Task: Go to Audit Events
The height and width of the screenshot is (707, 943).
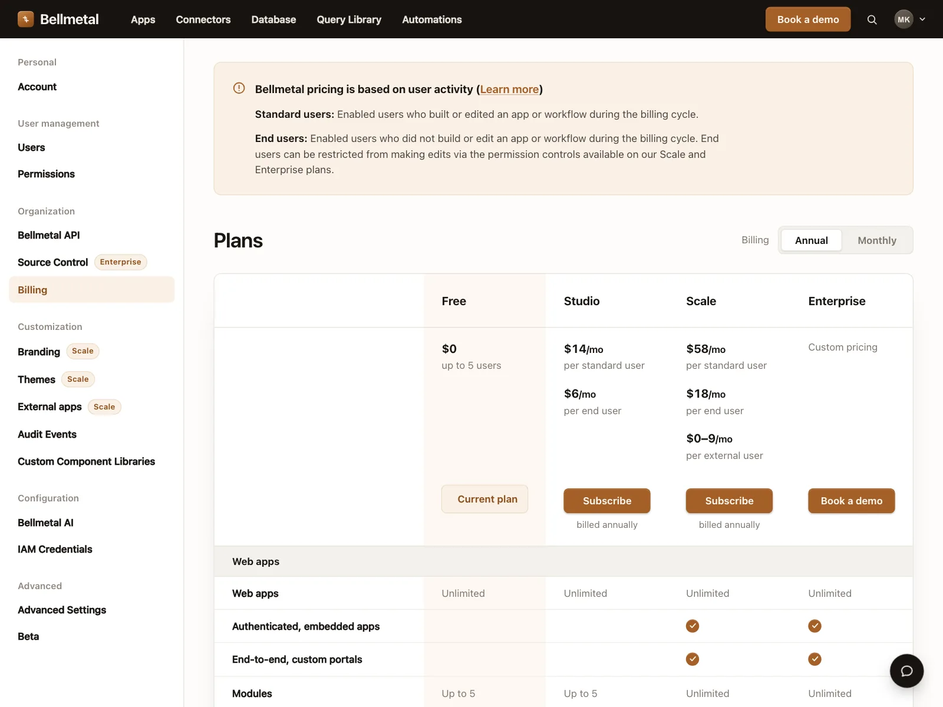Action: [x=47, y=434]
